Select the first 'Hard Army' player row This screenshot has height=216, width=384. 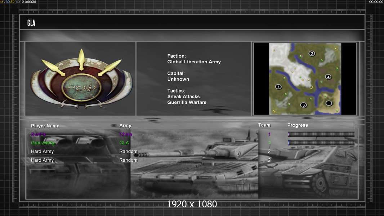click(42, 152)
